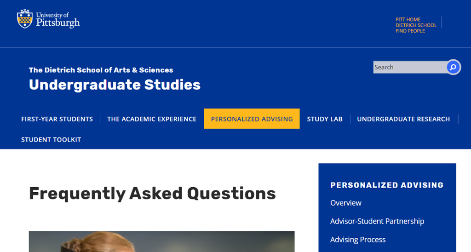The image size is (471, 252).
Task: Open the First-Year Students menu
Action: [57, 119]
